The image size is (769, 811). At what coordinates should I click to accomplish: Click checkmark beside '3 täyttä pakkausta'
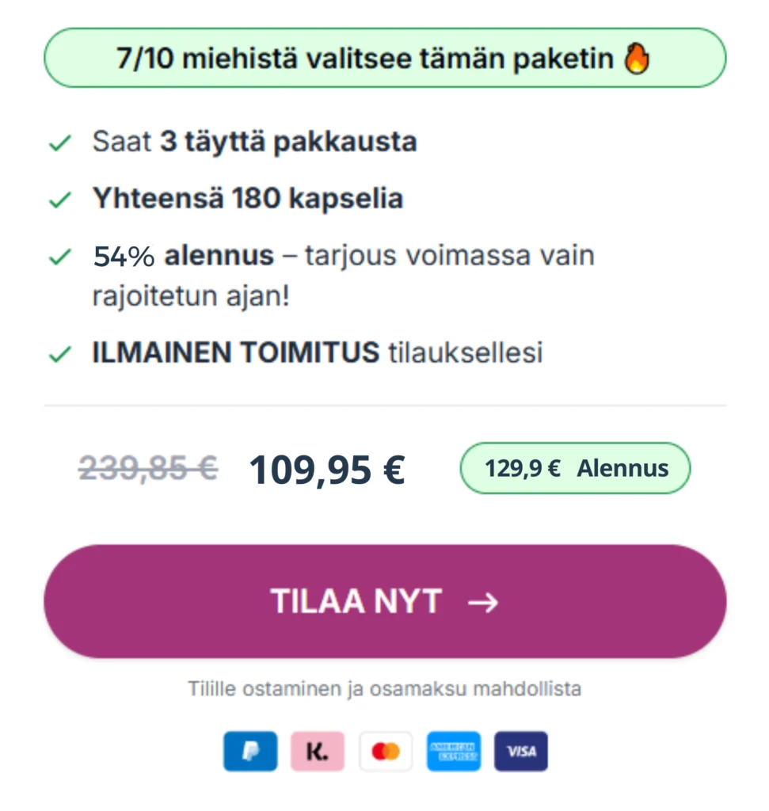click(59, 143)
